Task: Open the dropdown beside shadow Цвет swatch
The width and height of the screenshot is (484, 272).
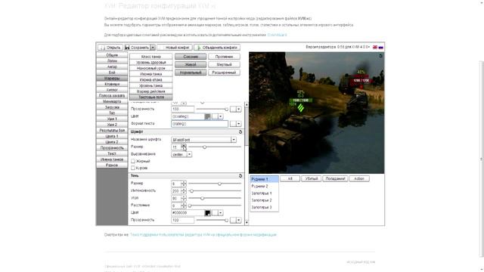Action: point(220,213)
